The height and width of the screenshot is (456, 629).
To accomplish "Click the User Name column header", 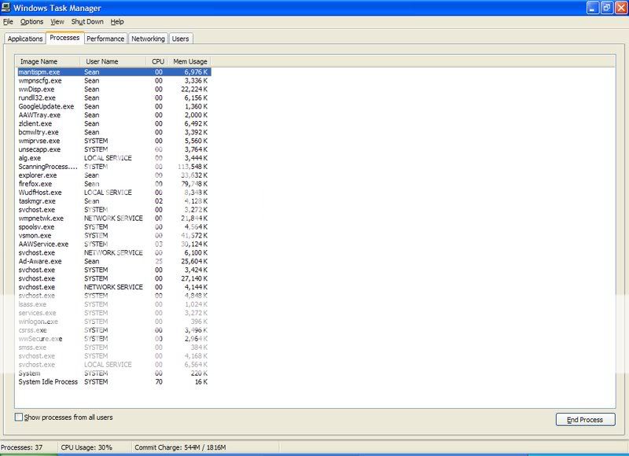I will pos(112,61).
